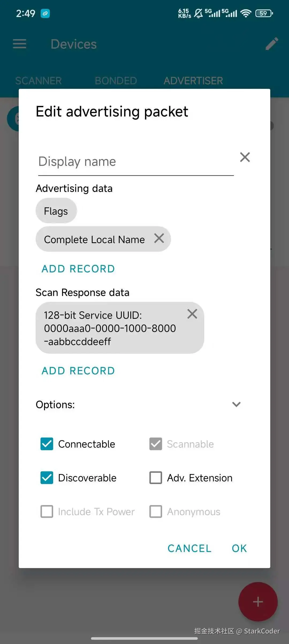This screenshot has width=289, height=644.
Task: Clear the Display name field
Action: [x=245, y=157]
